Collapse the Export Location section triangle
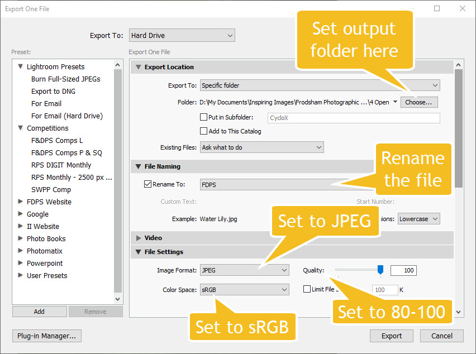Image resolution: width=476 pixels, height=354 pixels. tap(137, 67)
